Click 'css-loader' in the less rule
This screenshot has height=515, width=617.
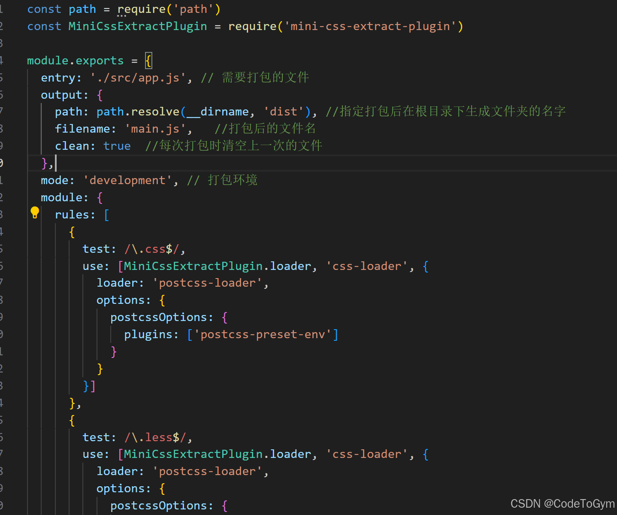[367, 454]
